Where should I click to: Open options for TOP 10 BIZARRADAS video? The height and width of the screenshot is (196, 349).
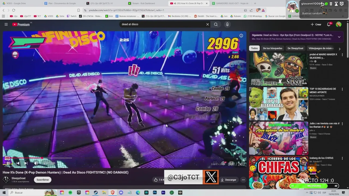tap(342, 89)
